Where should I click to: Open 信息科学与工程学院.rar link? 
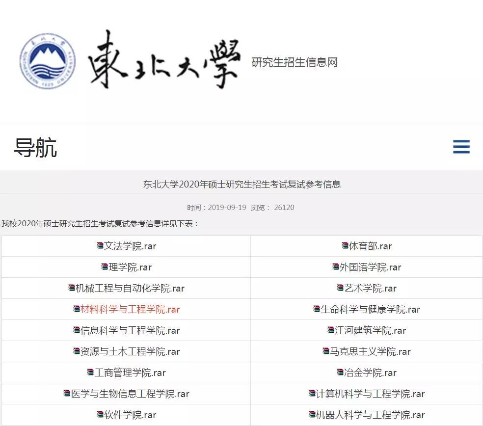point(130,330)
